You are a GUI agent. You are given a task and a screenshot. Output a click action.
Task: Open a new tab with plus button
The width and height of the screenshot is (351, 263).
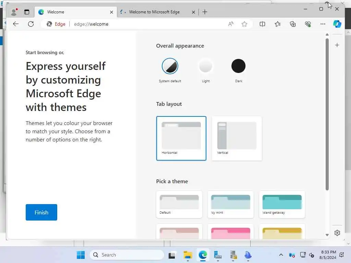click(205, 12)
